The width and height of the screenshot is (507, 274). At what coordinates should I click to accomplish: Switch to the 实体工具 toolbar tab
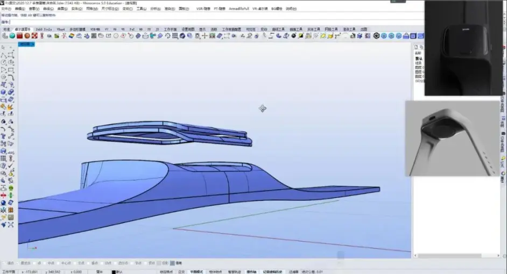313,29
